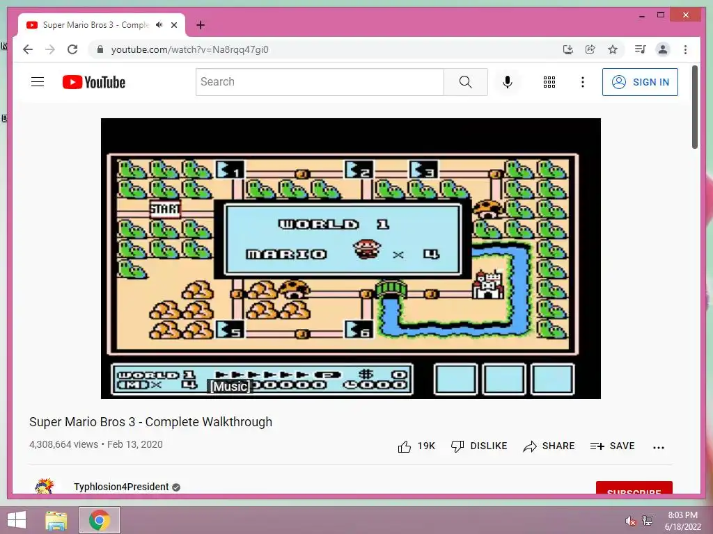Bookmark this tab with star icon

pyautogui.click(x=613, y=49)
